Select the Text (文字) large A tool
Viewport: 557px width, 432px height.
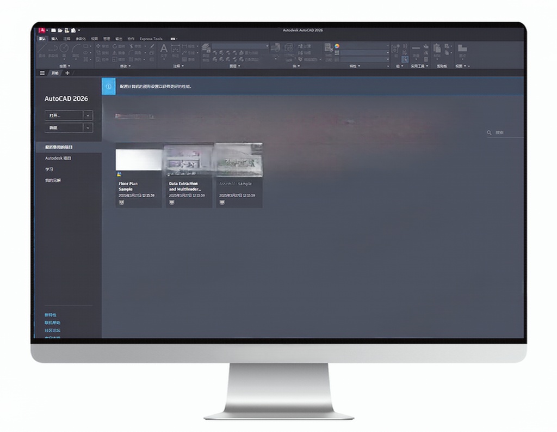click(164, 51)
